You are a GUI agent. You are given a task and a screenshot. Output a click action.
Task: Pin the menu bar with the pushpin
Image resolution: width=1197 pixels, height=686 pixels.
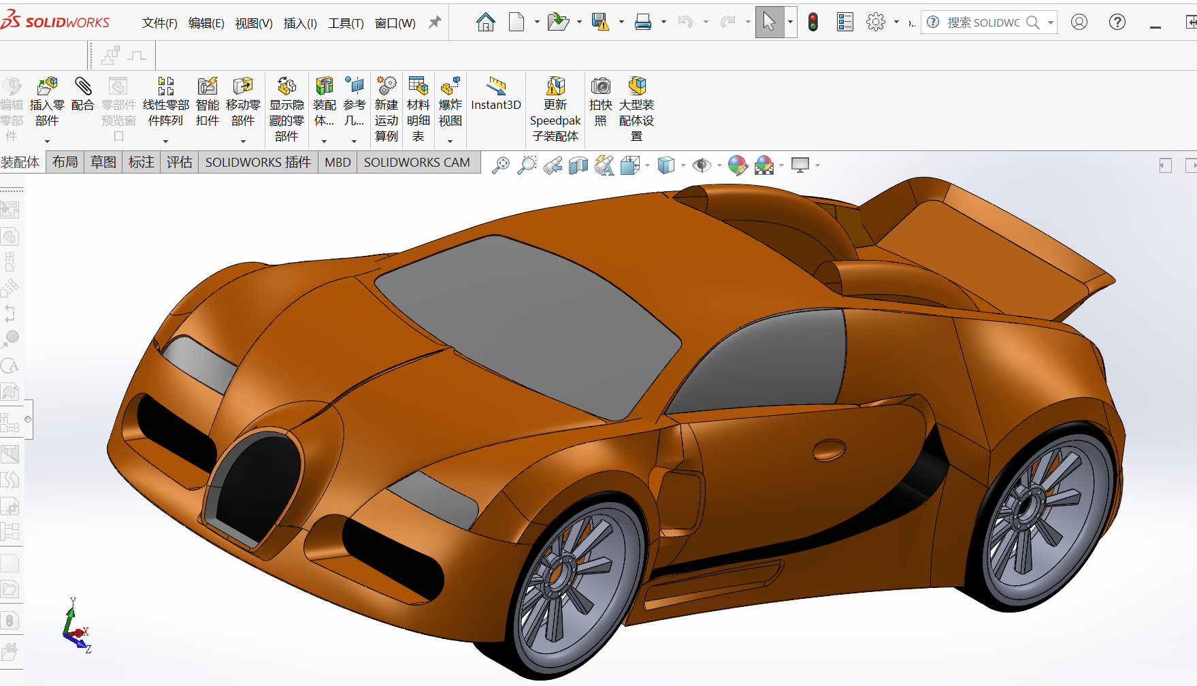435,22
